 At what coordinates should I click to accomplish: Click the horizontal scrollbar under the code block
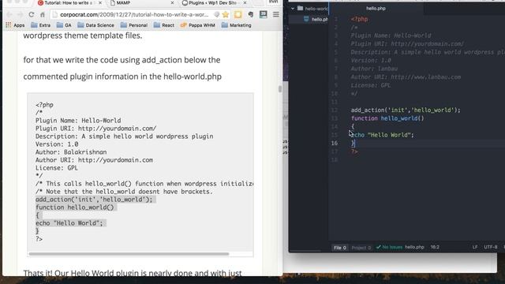(x=129, y=254)
